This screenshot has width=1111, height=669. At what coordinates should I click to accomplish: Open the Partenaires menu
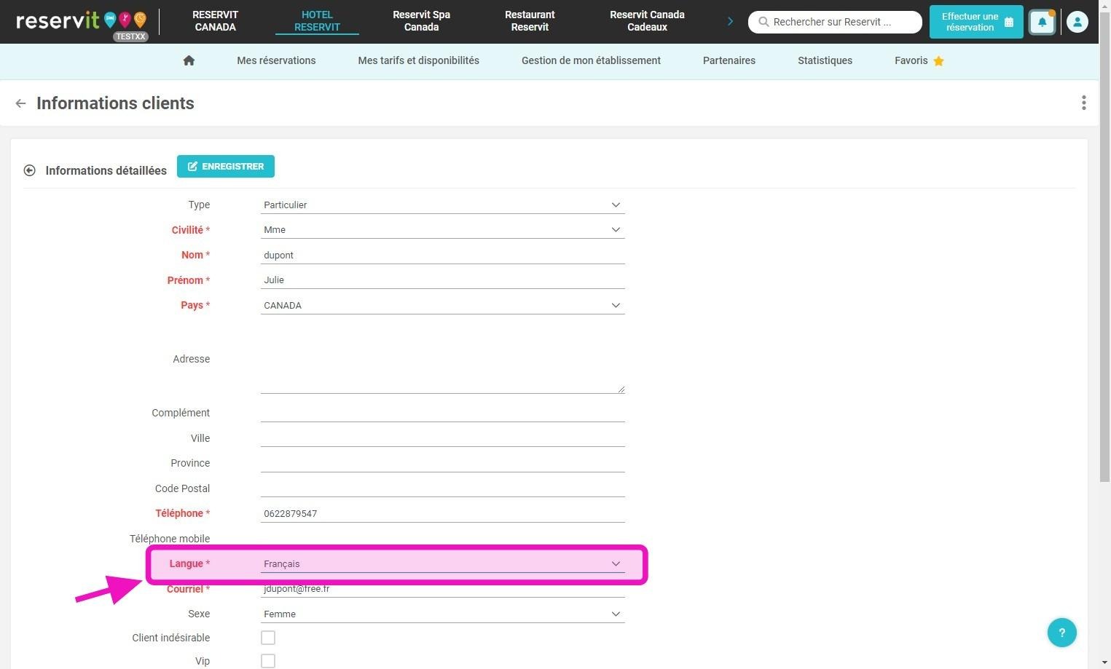(x=729, y=60)
